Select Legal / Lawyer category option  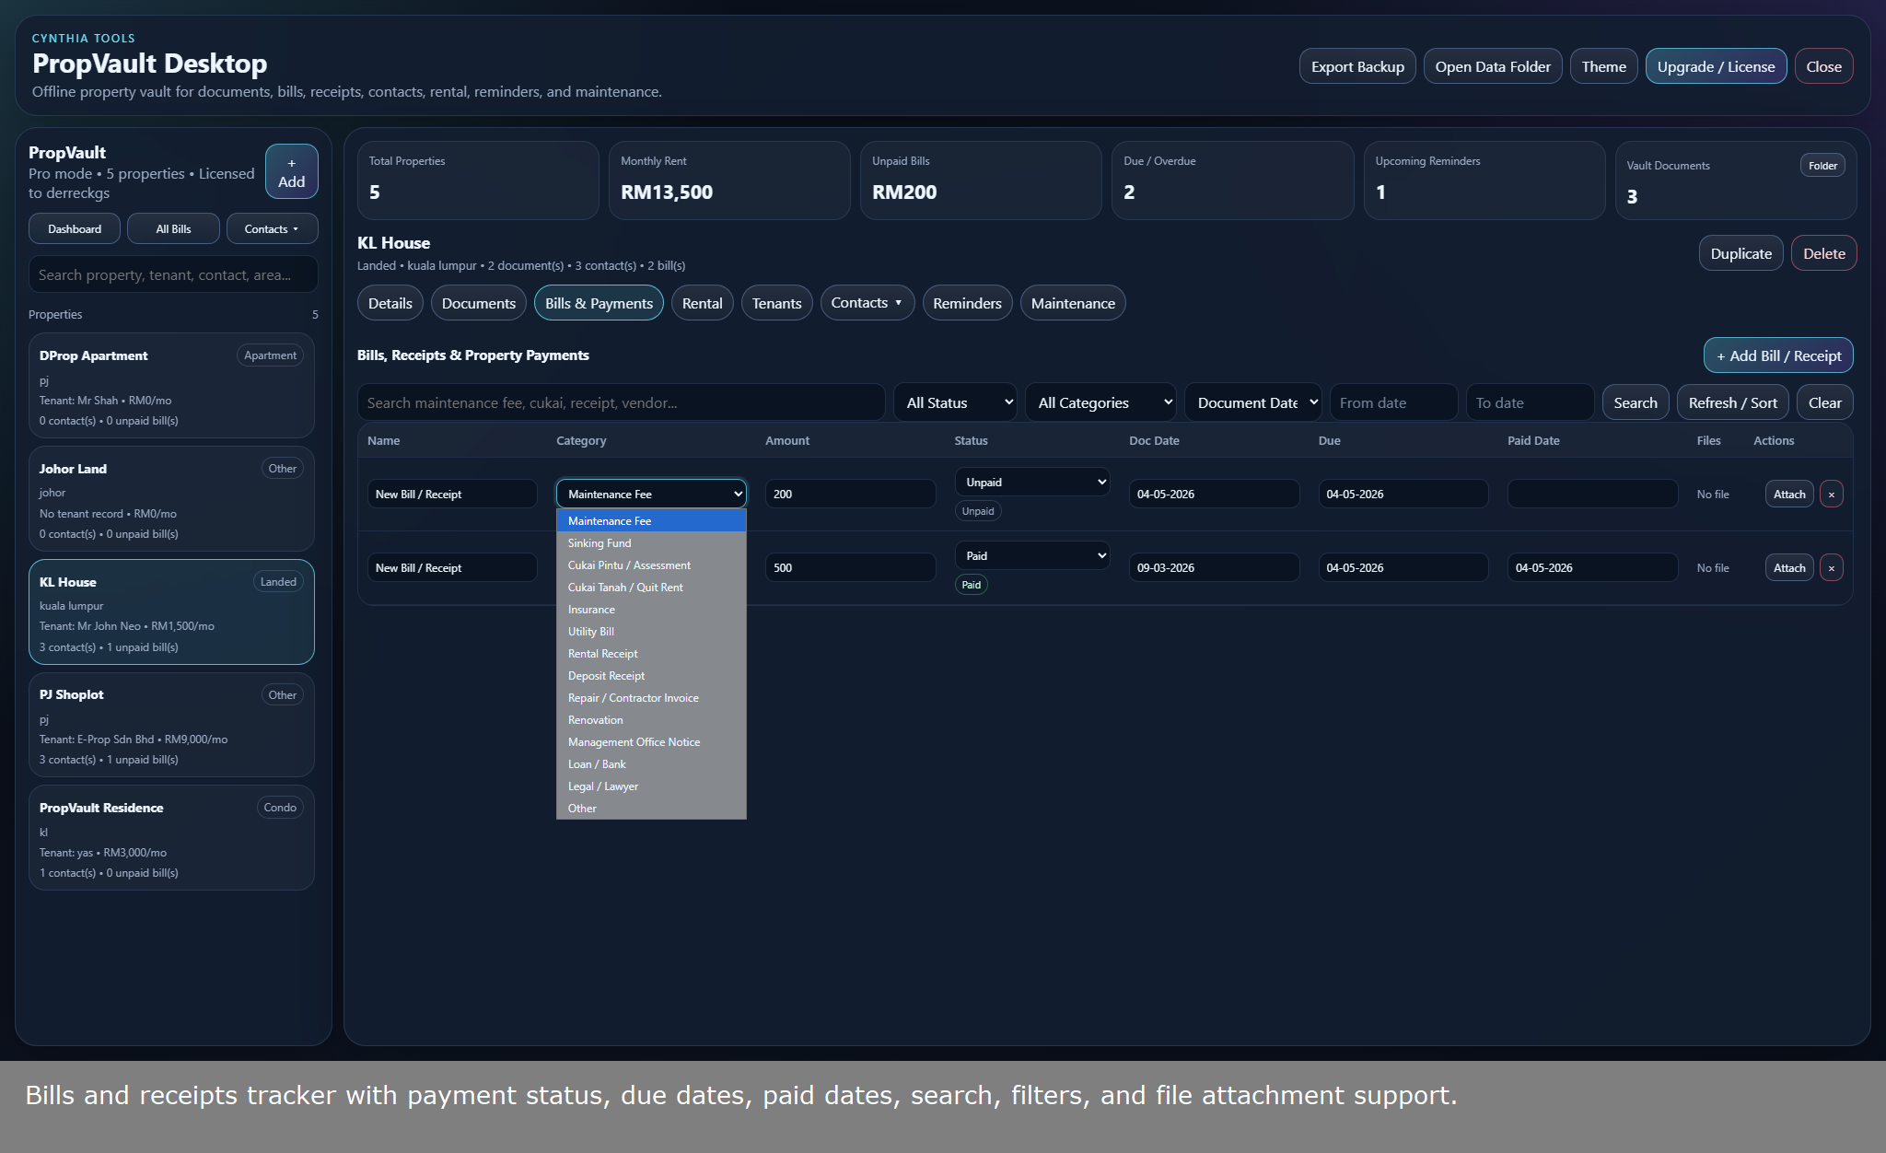pyautogui.click(x=651, y=786)
